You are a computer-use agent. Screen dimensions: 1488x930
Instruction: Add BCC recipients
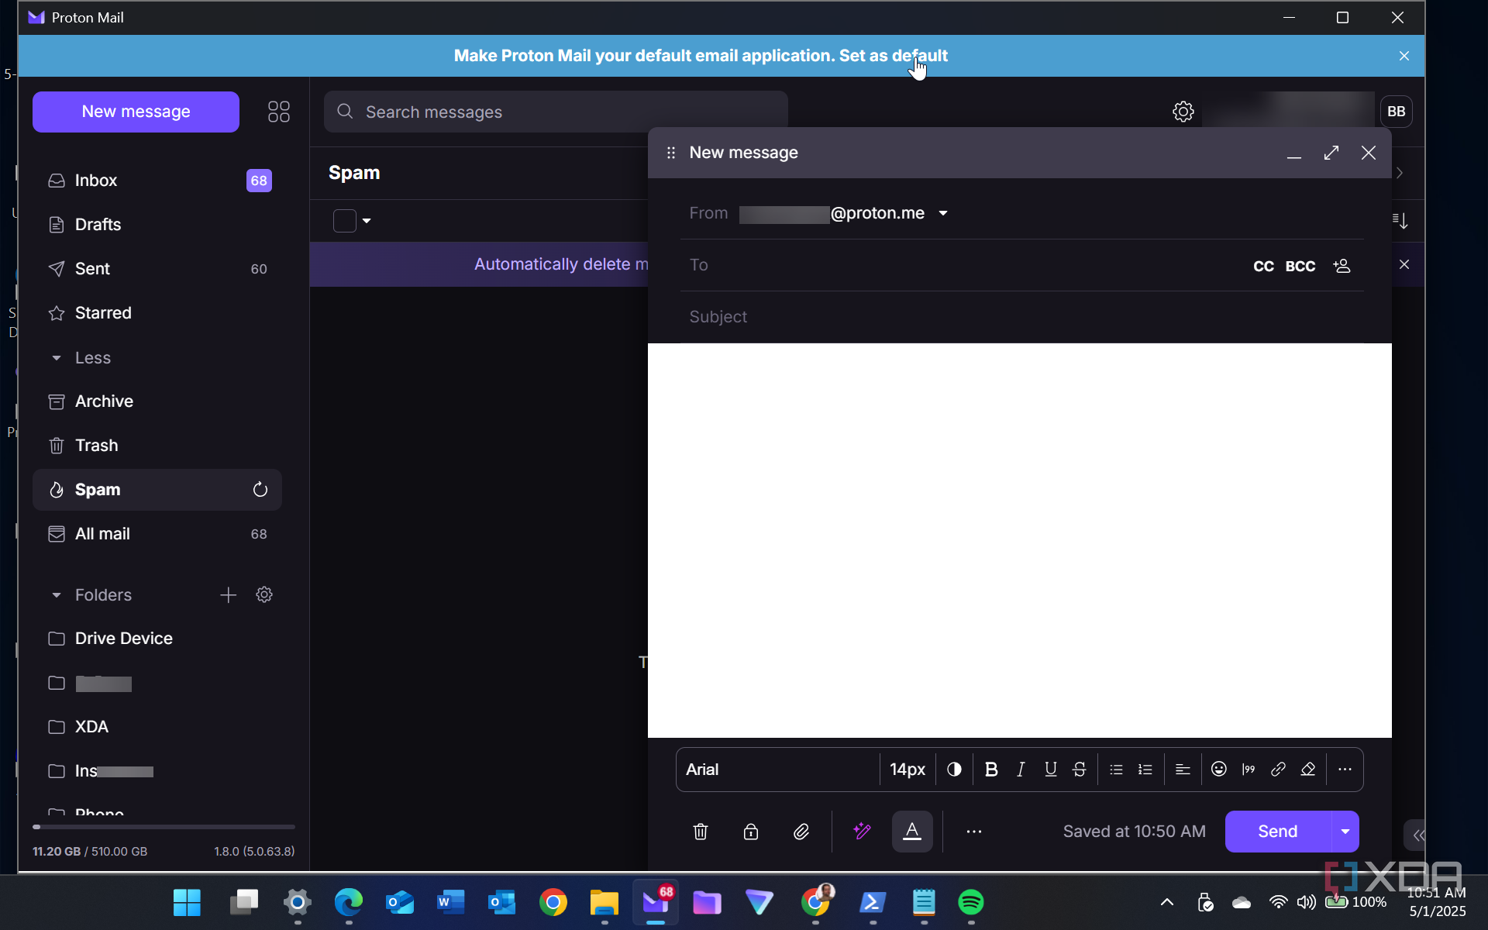pyautogui.click(x=1300, y=266)
